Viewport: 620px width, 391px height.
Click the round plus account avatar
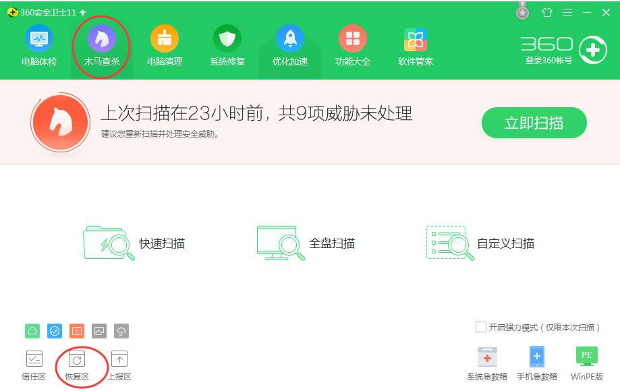click(x=593, y=50)
